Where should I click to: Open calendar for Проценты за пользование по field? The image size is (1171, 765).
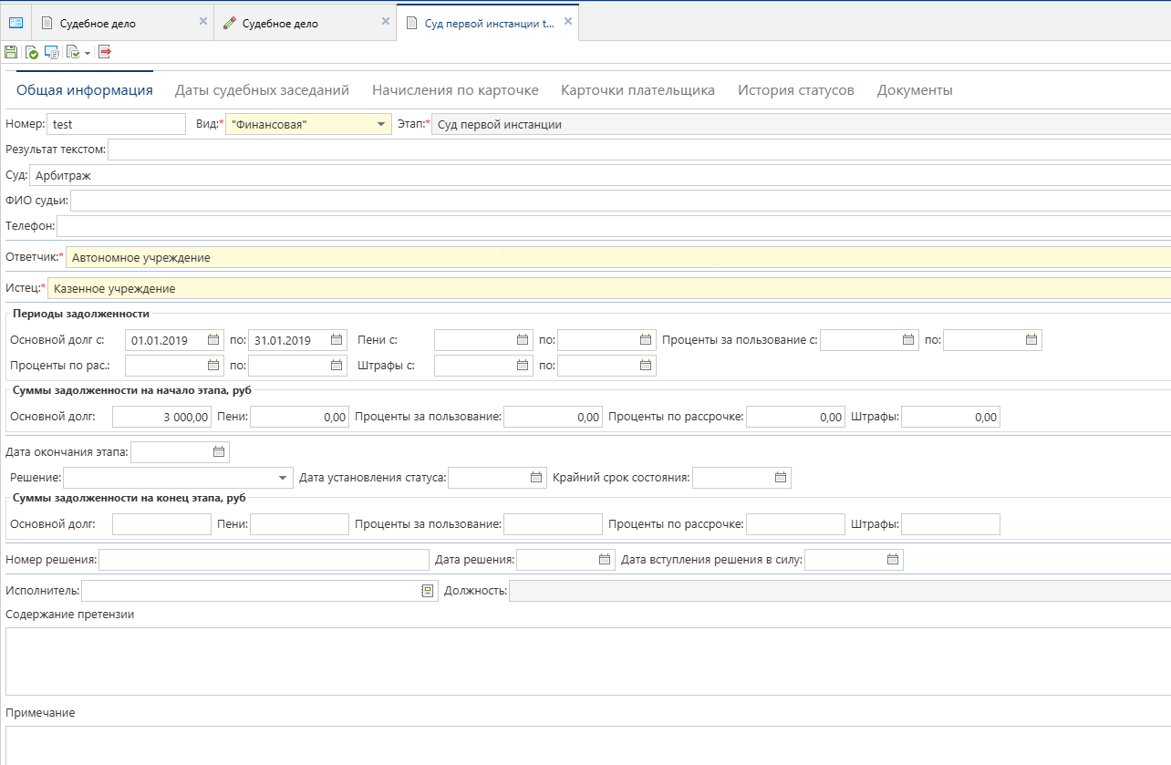[x=1031, y=340]
